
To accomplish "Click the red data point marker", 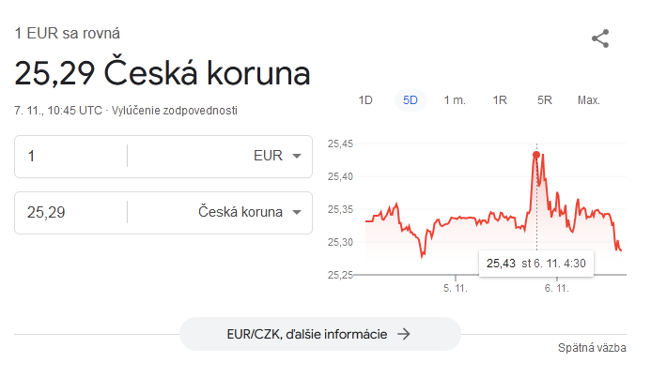I will pos(536,155).
